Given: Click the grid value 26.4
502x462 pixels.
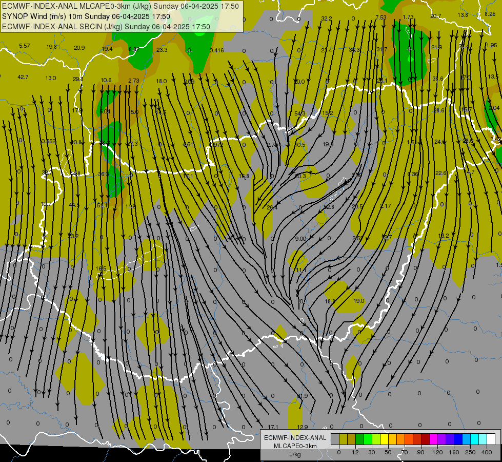Looking at the screenshot, I should point(272,207).
